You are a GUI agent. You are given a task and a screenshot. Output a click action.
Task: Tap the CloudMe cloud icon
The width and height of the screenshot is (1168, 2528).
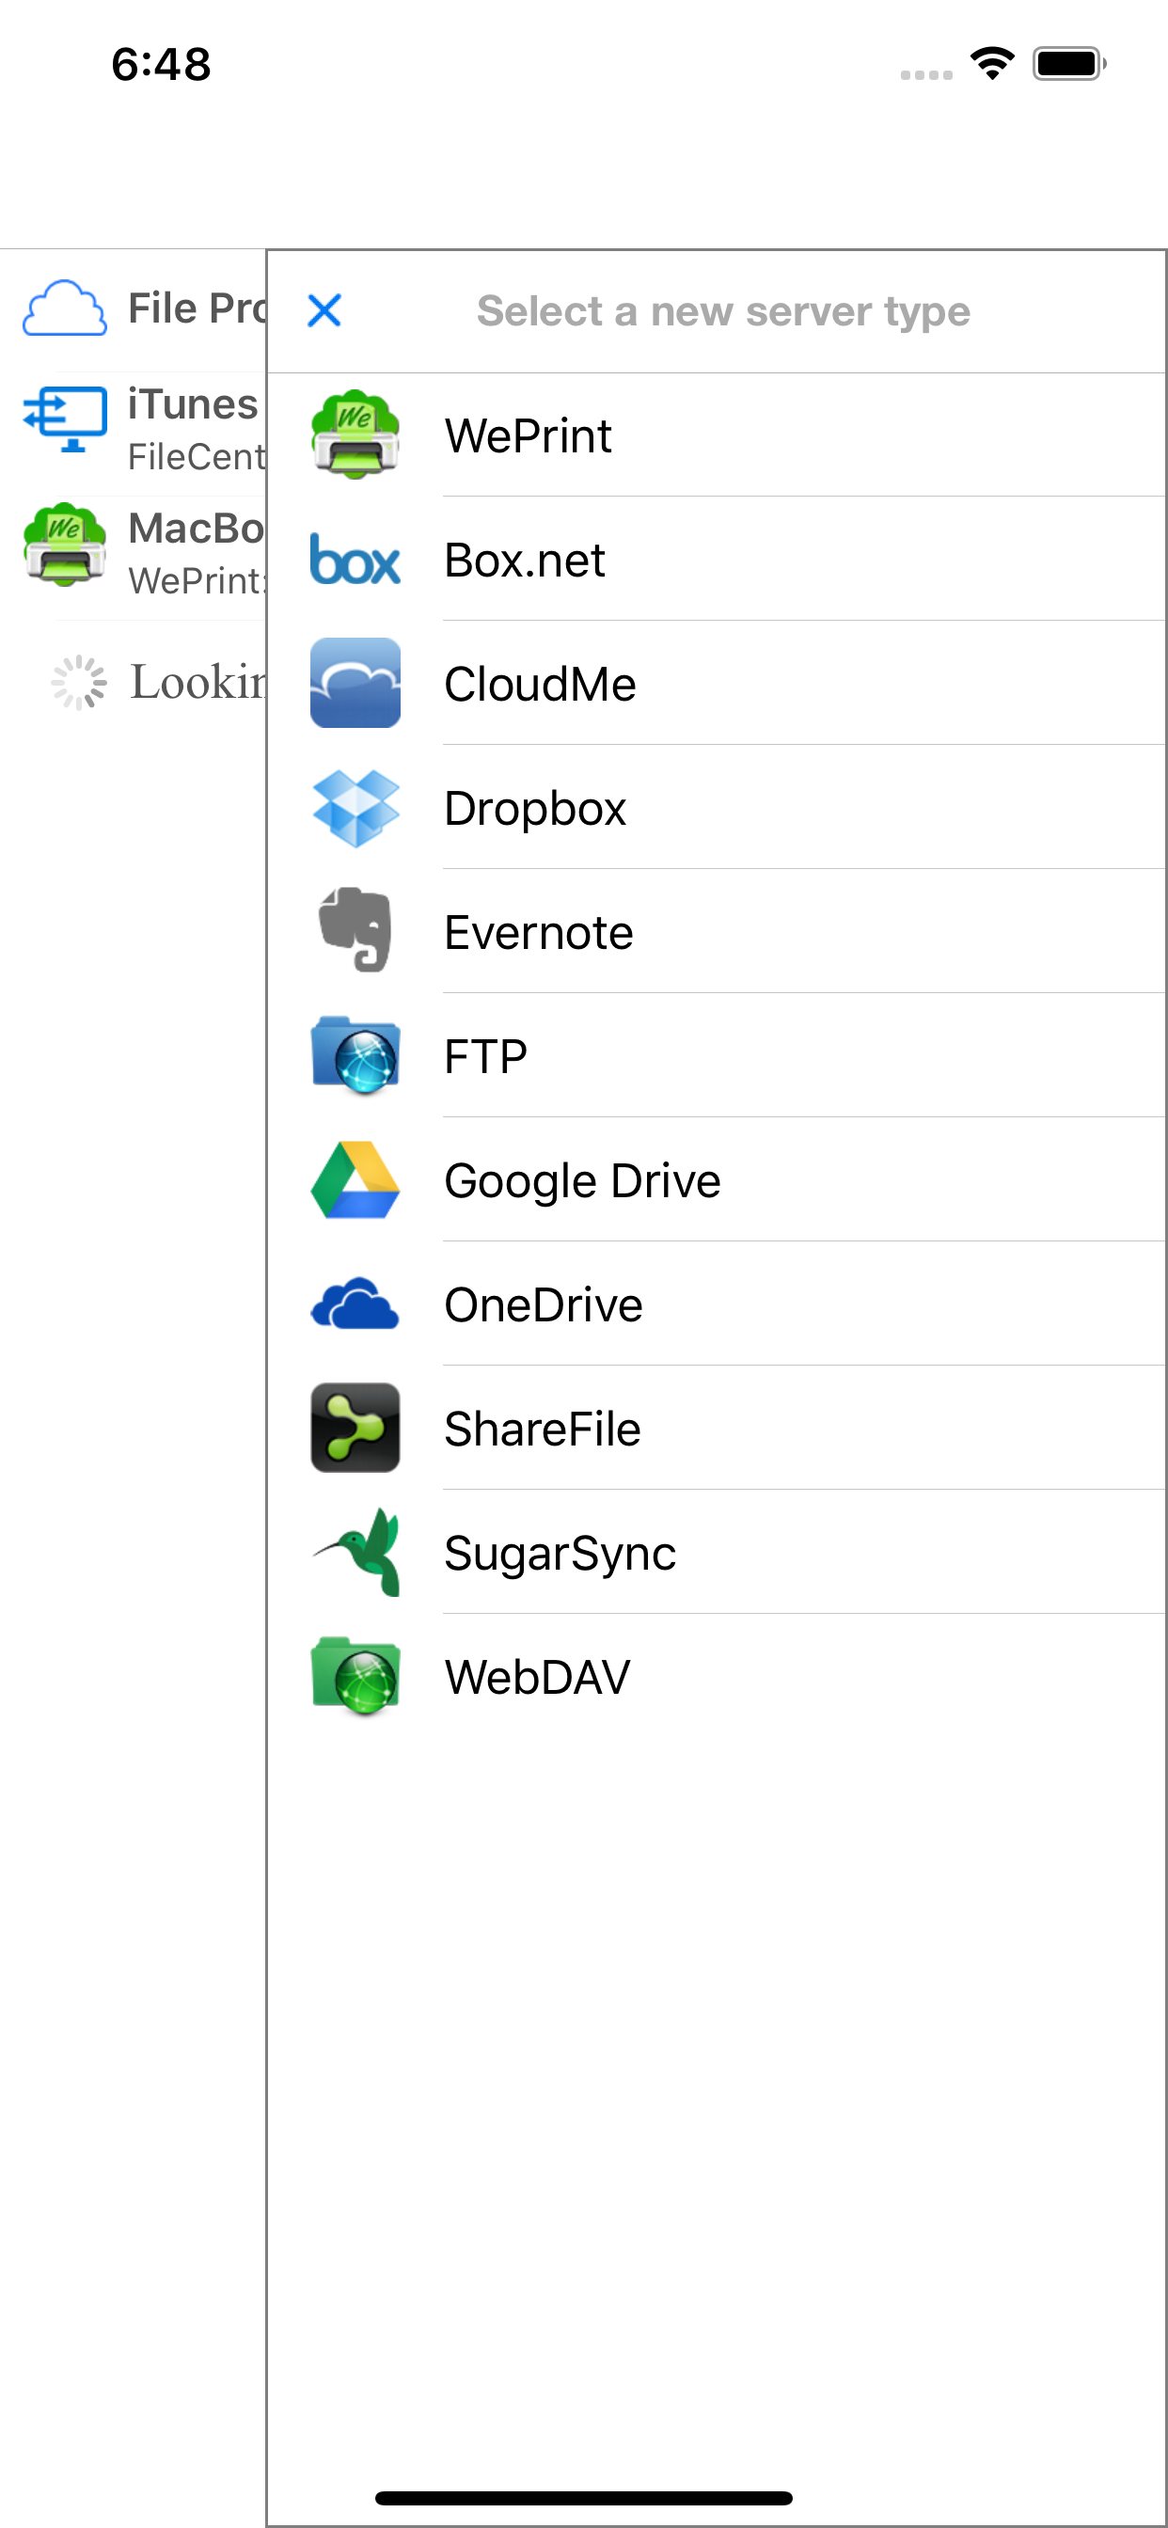(x=355, y=683)
